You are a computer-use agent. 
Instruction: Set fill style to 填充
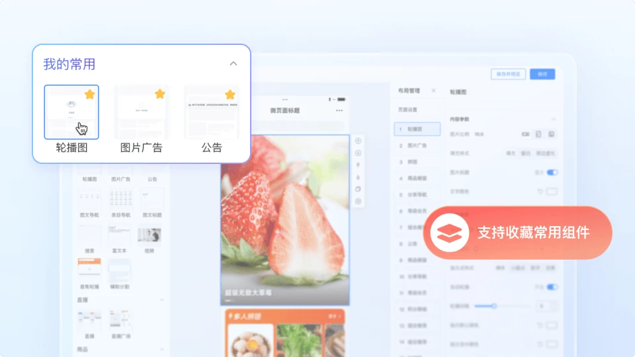coord(511,153)
